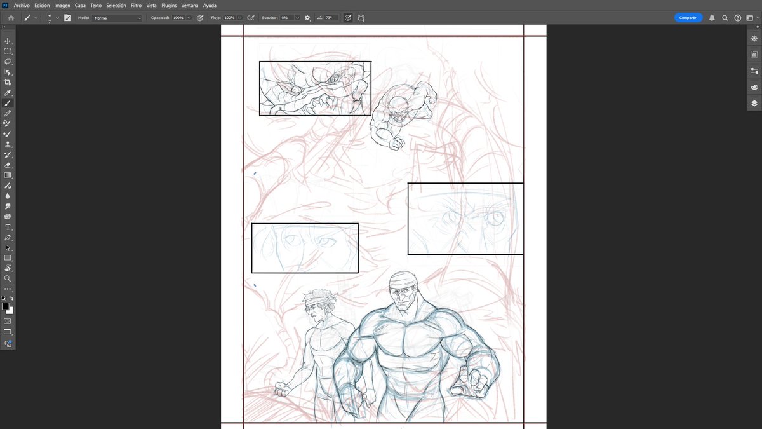Enable airbrush build-up effects
762x429 pixels.
(x=251, y=18)
